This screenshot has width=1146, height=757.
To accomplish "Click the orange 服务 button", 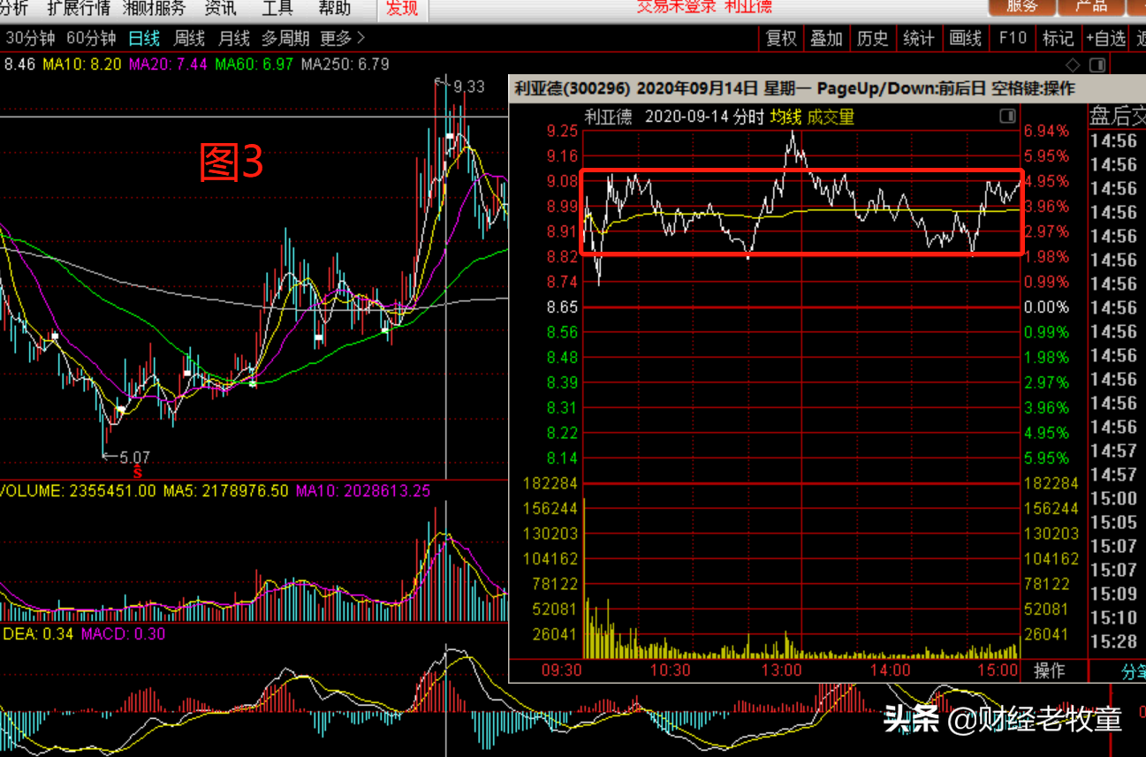I will click(1022, 7).
